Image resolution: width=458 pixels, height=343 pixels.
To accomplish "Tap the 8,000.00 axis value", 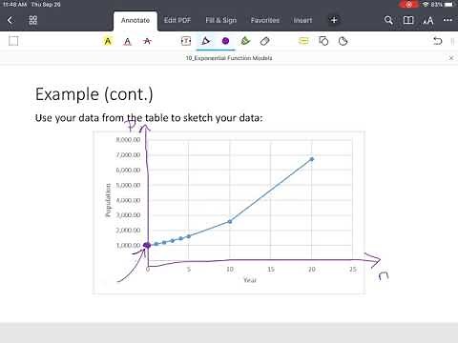I will click(128, 140).
